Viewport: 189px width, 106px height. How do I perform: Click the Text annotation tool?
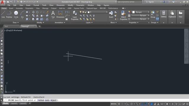53,14
